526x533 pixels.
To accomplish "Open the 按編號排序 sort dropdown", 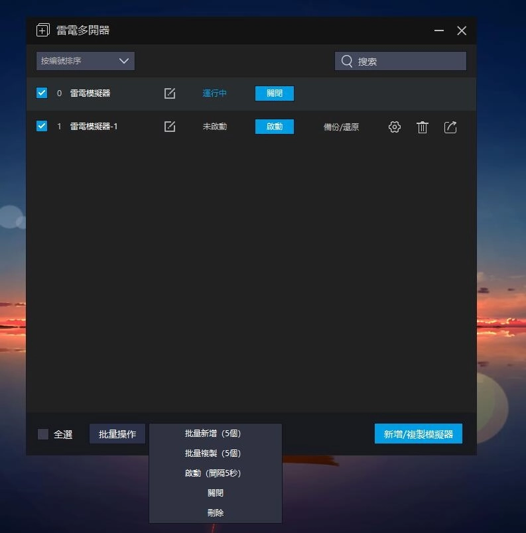I will pyautogui.click(x=86, y=61).
